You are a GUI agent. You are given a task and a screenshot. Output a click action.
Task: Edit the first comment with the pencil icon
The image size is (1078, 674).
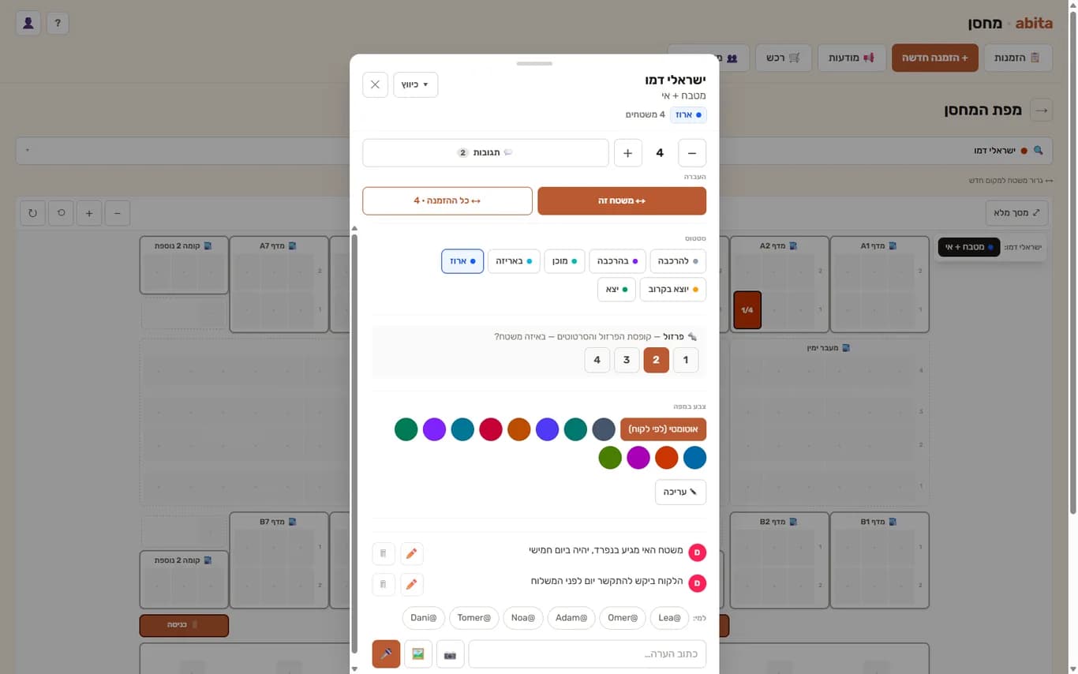pyautogui.click(x=411, y=553)
